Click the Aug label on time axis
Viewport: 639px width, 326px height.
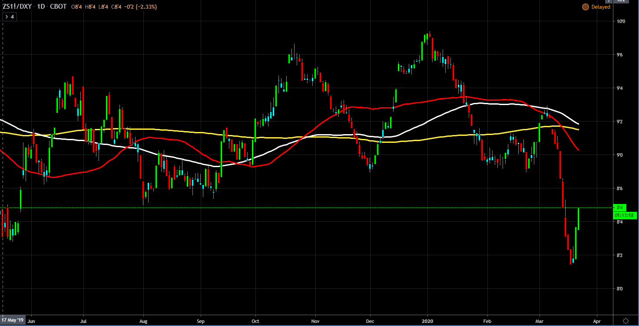coord(143,322)
